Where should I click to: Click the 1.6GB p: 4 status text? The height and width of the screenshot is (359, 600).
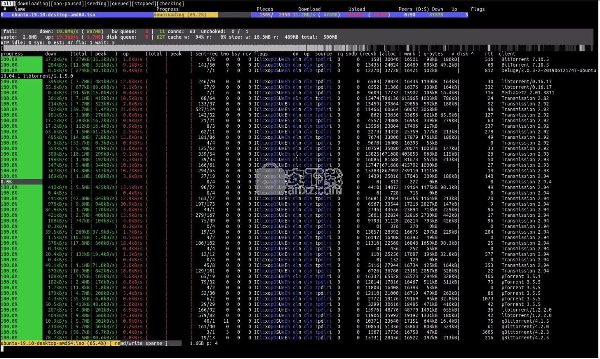[204, 343]
